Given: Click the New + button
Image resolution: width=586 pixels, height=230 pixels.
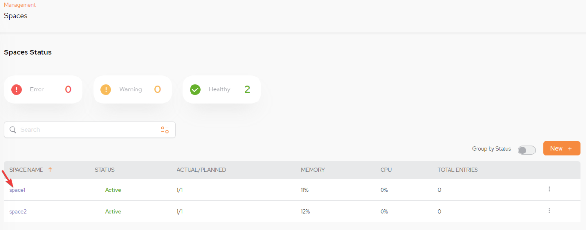Looking at the screenshot, I should [561, 149].
